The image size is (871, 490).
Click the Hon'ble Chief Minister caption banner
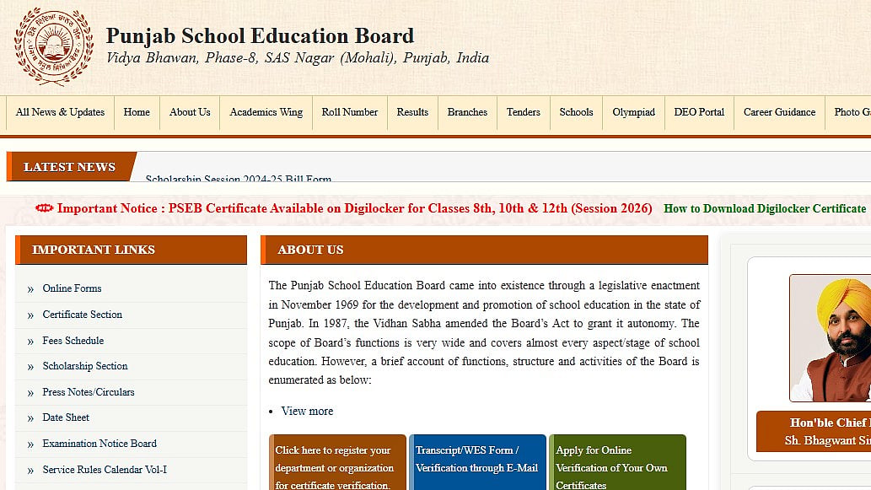click(814, 432)
